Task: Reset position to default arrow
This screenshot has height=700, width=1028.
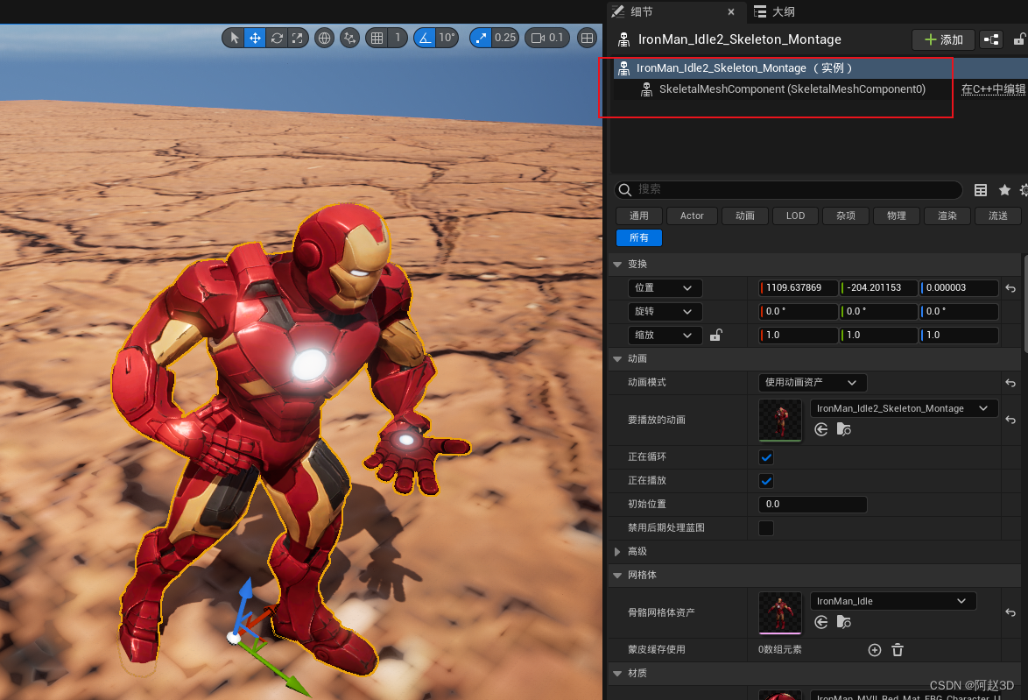Action: tap(1010, 288)
